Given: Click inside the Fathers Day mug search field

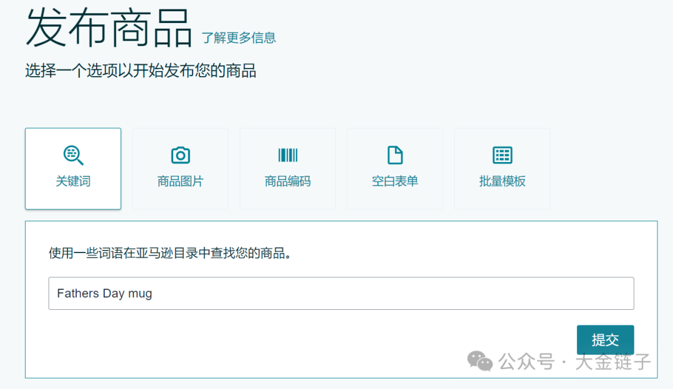Looking at the screenshot, I should tap(341, 293).
